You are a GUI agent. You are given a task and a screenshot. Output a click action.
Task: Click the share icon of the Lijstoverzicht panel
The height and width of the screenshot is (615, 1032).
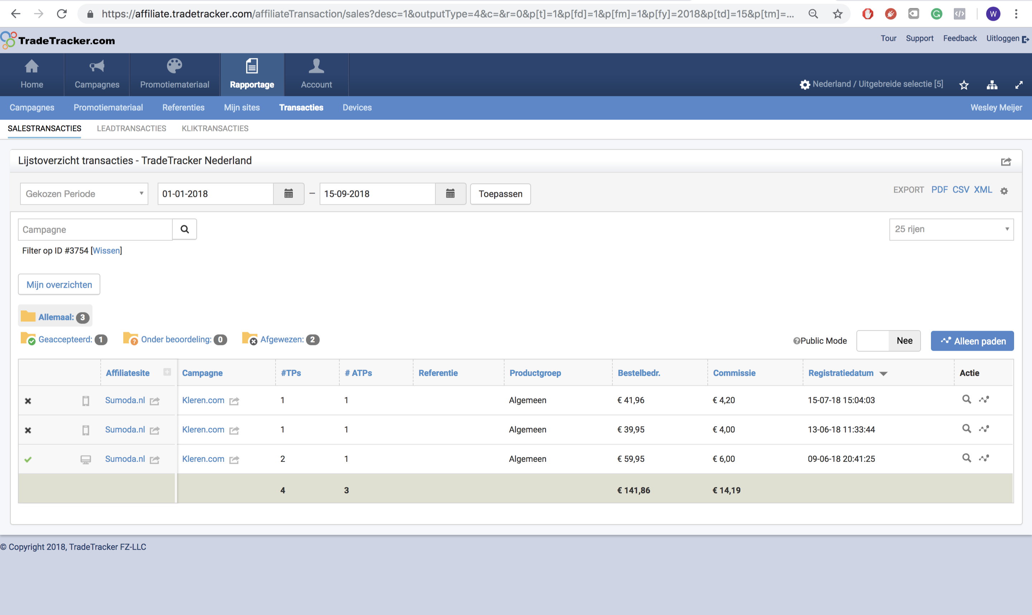point(1006,161)
